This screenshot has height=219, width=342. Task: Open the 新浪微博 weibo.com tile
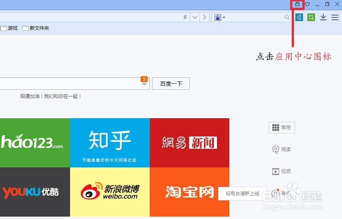110,192
